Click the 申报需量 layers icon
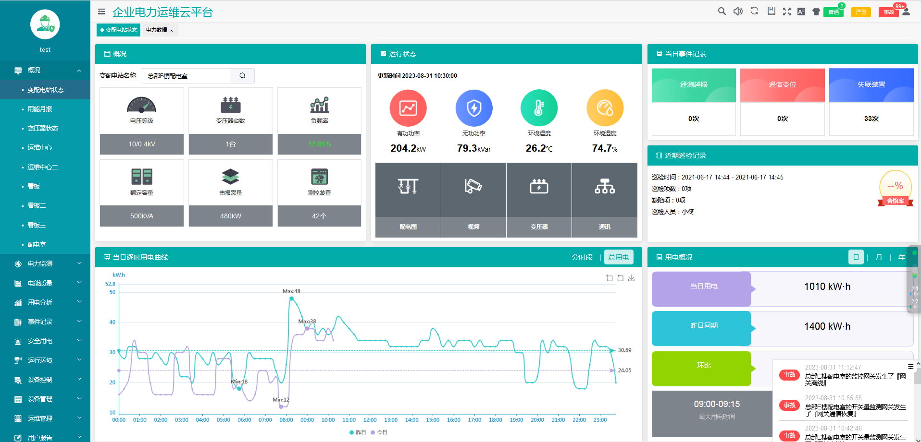The image size is (921, 442). (x=231, y=177)
